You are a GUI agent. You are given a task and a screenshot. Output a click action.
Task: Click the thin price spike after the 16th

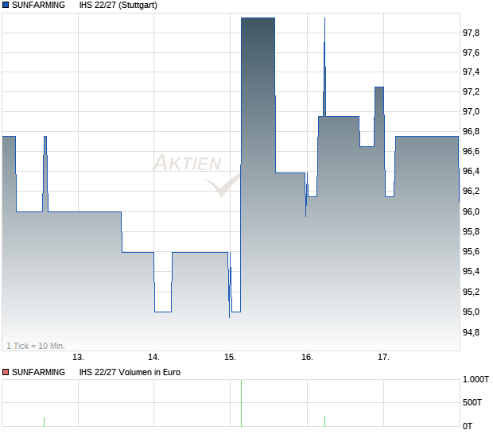pos(324,67)
